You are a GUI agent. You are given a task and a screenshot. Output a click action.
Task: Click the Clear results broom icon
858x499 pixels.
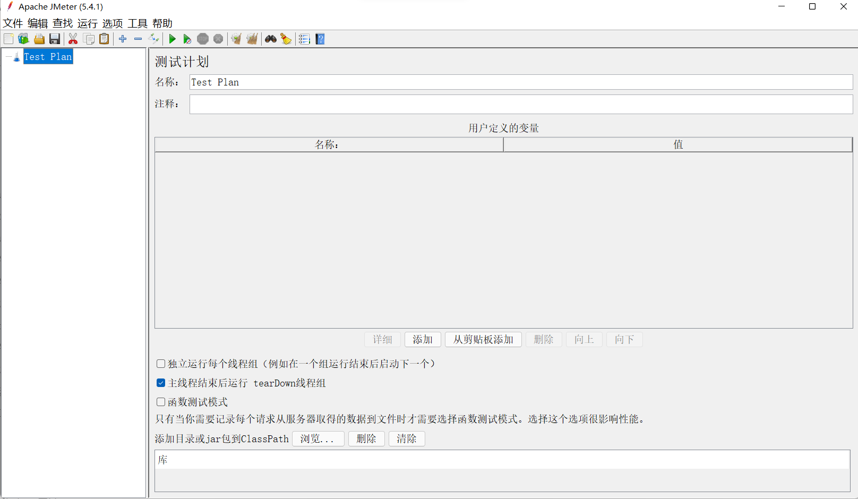pyautogui.click(x=236, y=39)
